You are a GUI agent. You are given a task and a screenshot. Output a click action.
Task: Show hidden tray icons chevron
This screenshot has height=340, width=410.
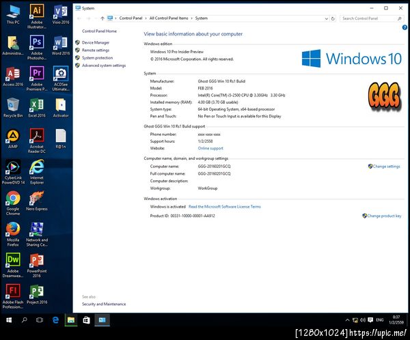348,320
